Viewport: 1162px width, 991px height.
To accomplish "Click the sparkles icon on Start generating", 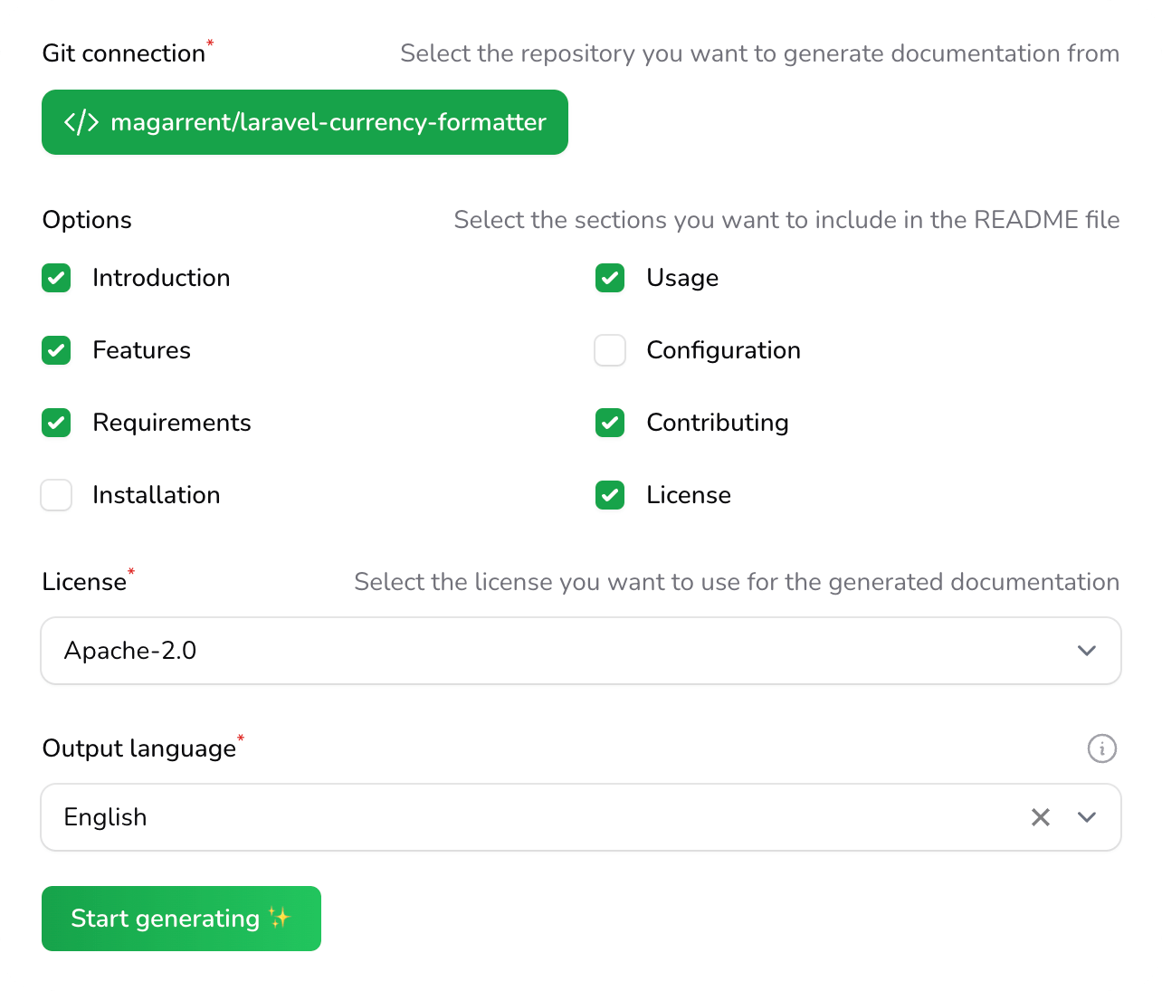I will (x=280, y=919).
